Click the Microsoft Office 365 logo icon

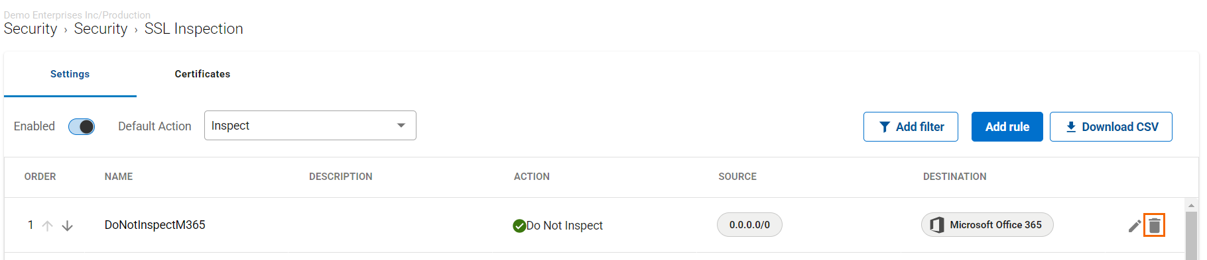click(936, 225)
